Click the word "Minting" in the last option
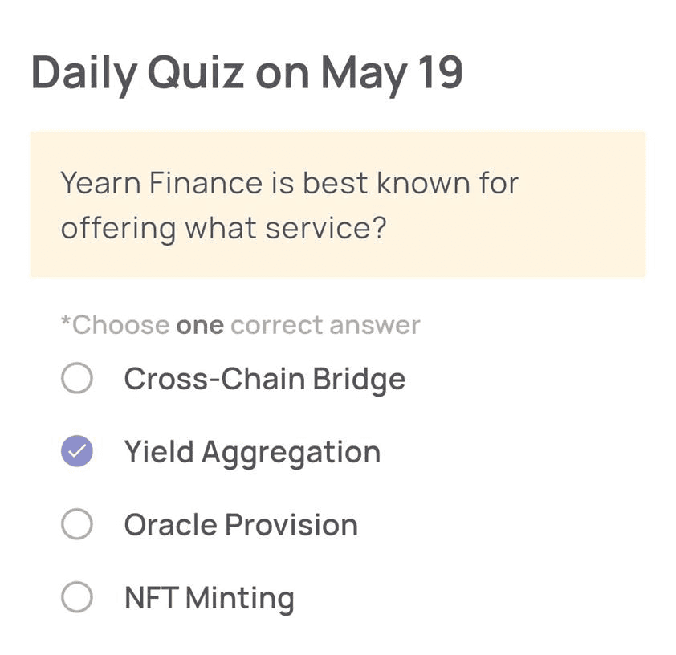The image size is (676, 655). pyautogui.click(x=240, y=598)
